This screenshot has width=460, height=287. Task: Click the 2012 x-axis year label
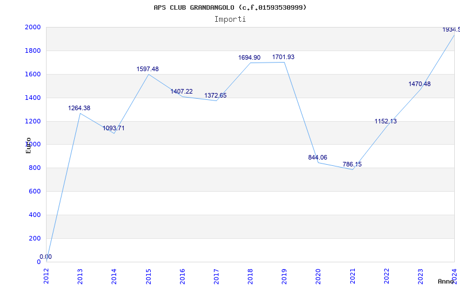[46, 276]
